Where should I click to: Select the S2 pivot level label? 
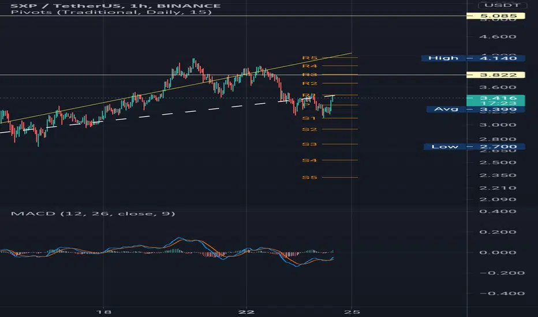(x=309, y=129)
